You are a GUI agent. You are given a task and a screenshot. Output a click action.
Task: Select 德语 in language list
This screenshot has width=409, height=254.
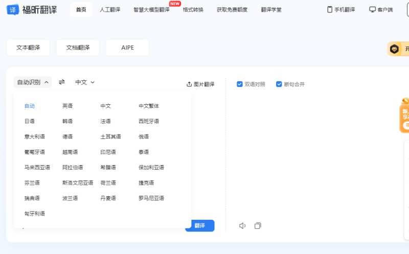(67, 136)
